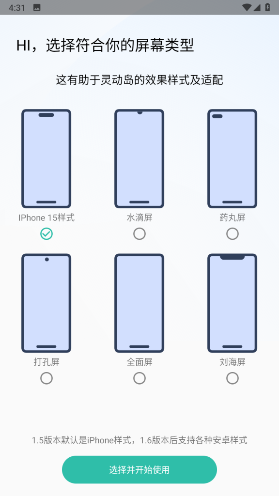Image resolution: width=279 pixels, height=496 pixels.
Task: Select the 水滴屏 radio button
Action: coord(139,234)
